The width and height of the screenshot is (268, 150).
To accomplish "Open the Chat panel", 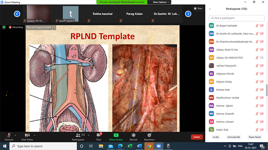I will coord(99,135).
